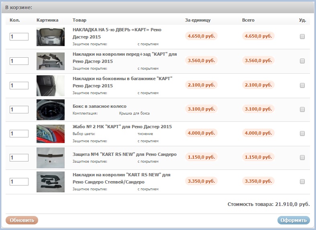Tick delete checkbox for Бокс в запасное колесо

tap(302, 109)
